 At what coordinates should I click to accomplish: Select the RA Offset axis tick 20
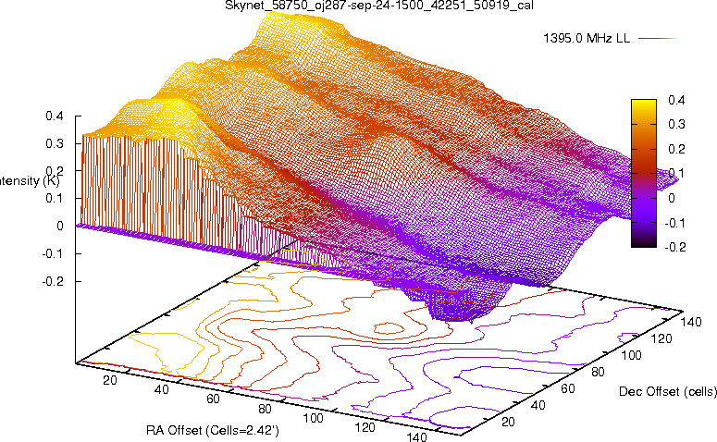(x=110, y=380)
